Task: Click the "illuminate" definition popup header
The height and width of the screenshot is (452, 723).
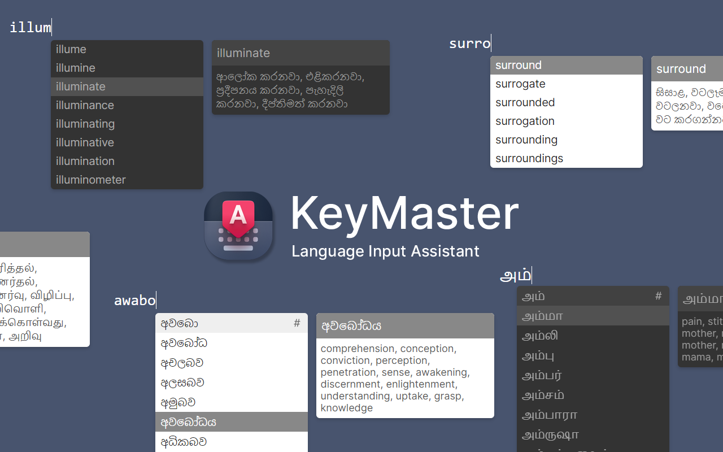Action: pyautogui.click(x=243, y=53)
